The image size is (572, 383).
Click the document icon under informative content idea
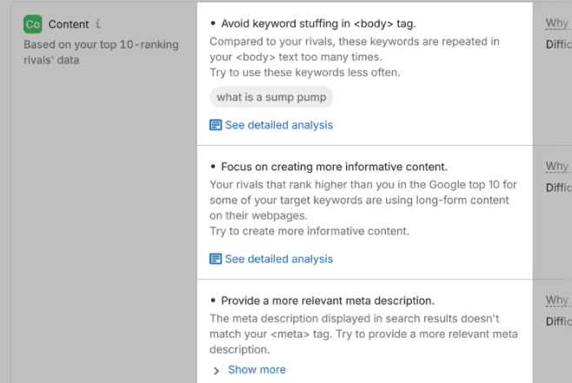point(216,259)
